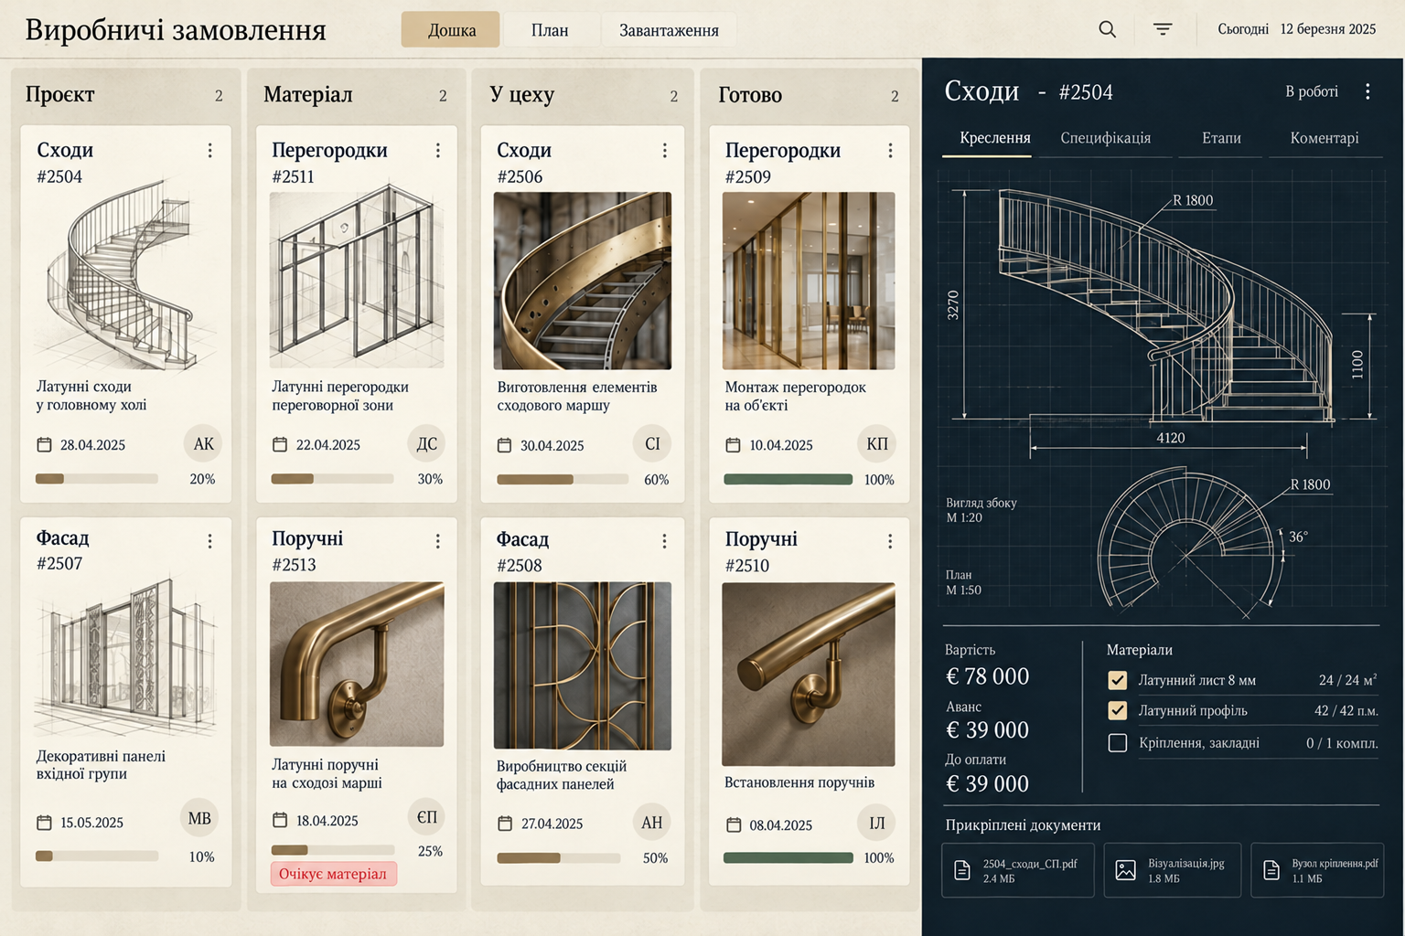Switch to the План view tab

tap(550, 30)
